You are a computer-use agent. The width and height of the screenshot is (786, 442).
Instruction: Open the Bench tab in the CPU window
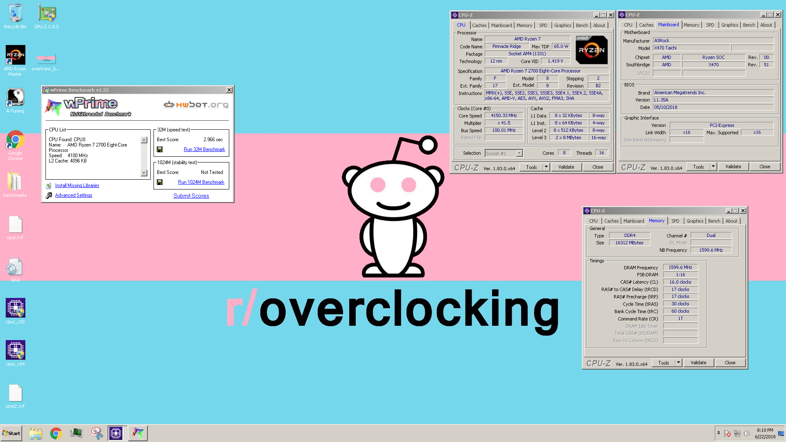pos(582,25)
